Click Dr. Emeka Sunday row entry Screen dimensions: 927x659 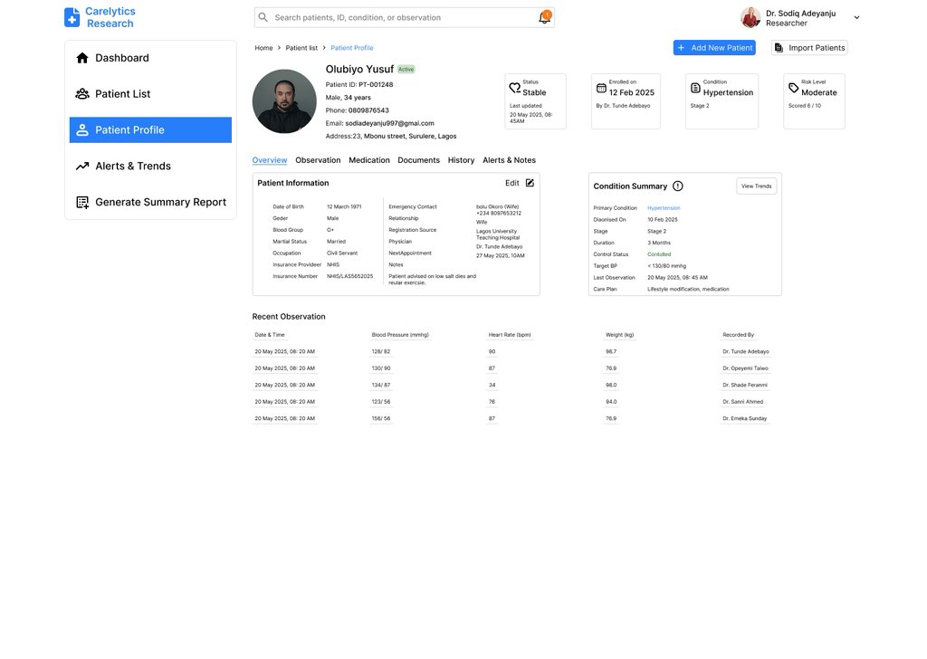[x=745, y=418]
